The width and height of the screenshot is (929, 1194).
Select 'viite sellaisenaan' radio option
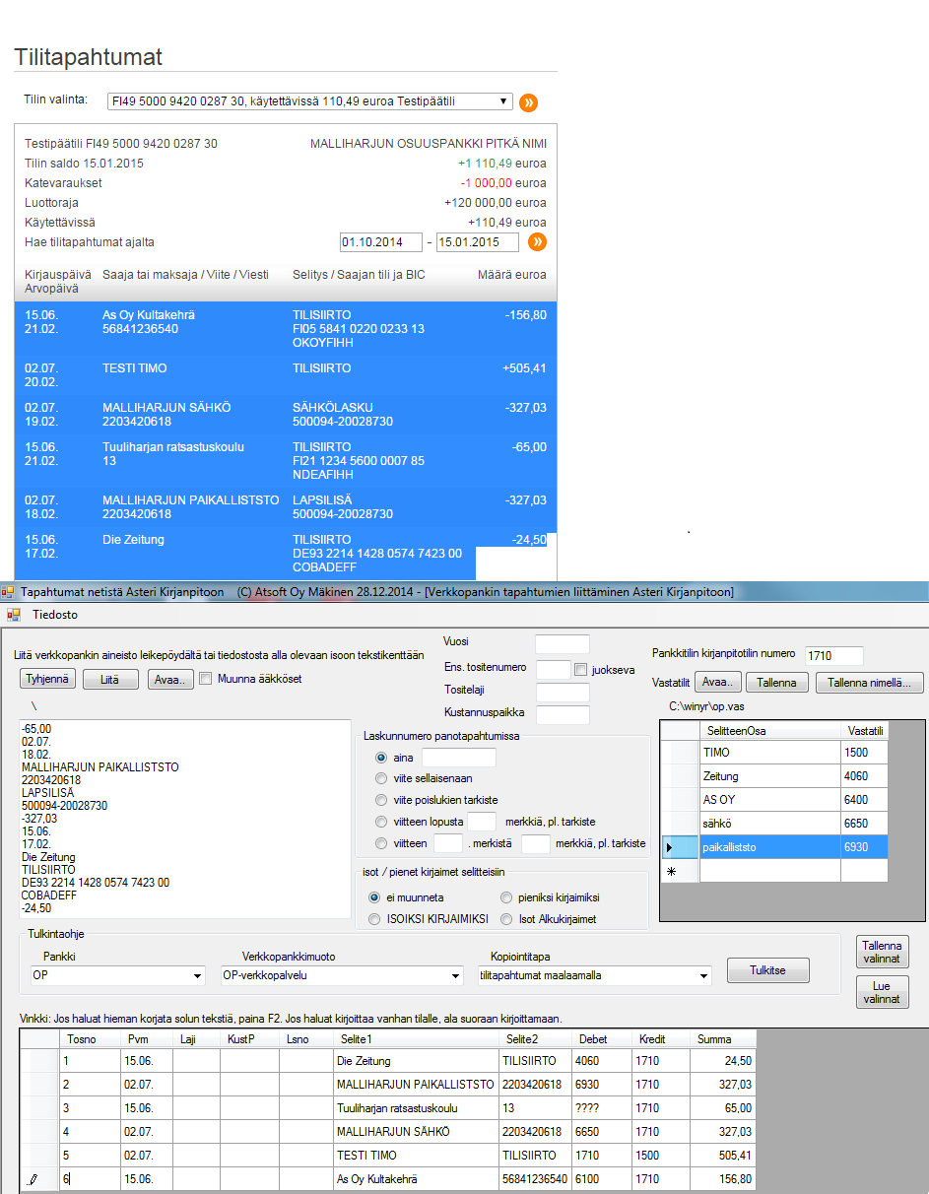point(381,778)
